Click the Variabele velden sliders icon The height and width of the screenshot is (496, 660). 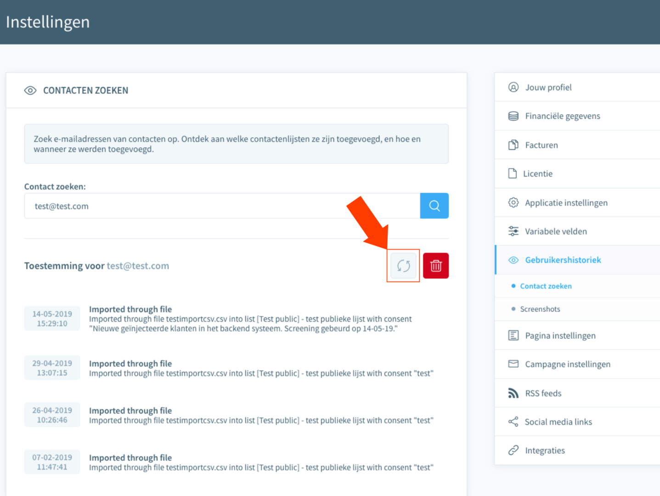[513, 231]
